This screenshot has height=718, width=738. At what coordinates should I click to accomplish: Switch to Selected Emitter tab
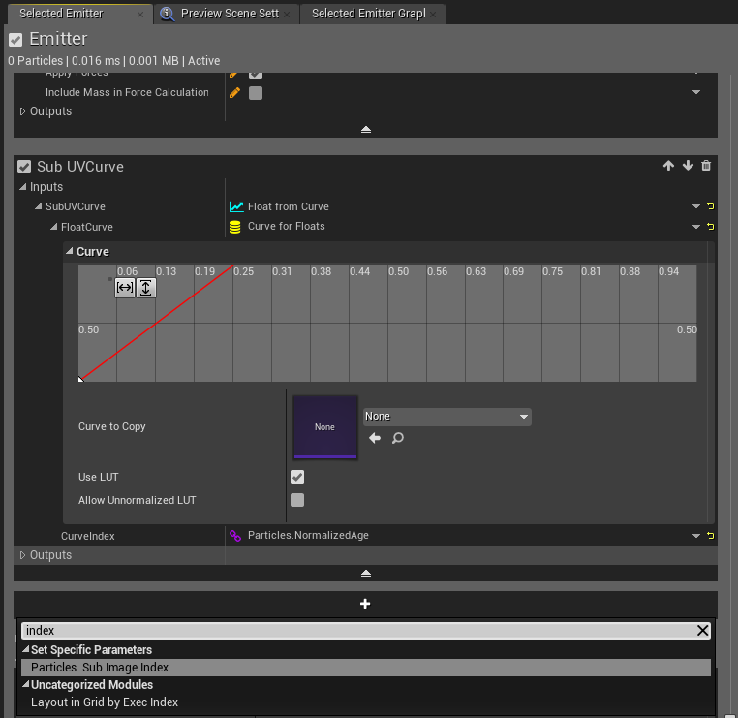click(x=61, y=14)
